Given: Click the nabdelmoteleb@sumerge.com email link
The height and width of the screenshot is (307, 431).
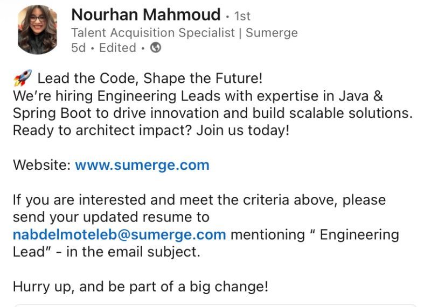Looking at the screenshot, I should pos(119,234).
